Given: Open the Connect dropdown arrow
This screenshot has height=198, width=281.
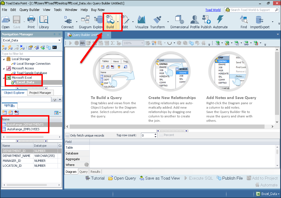Looking at the screenshot, I should click(77, 22).
